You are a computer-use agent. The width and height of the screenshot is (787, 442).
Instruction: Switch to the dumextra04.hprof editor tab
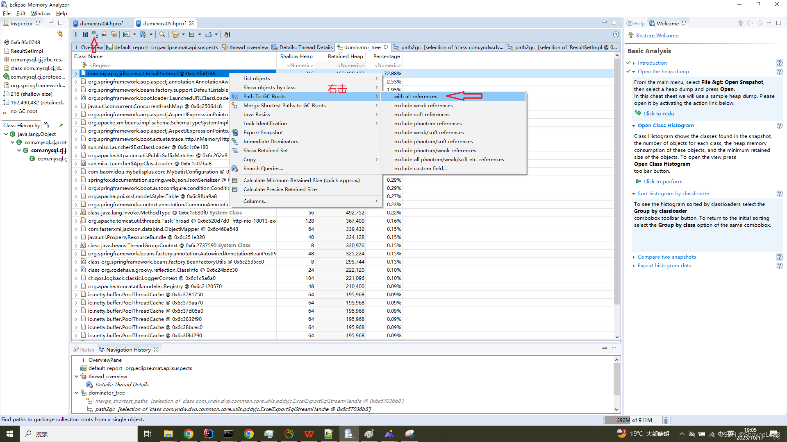coord(101,23)
